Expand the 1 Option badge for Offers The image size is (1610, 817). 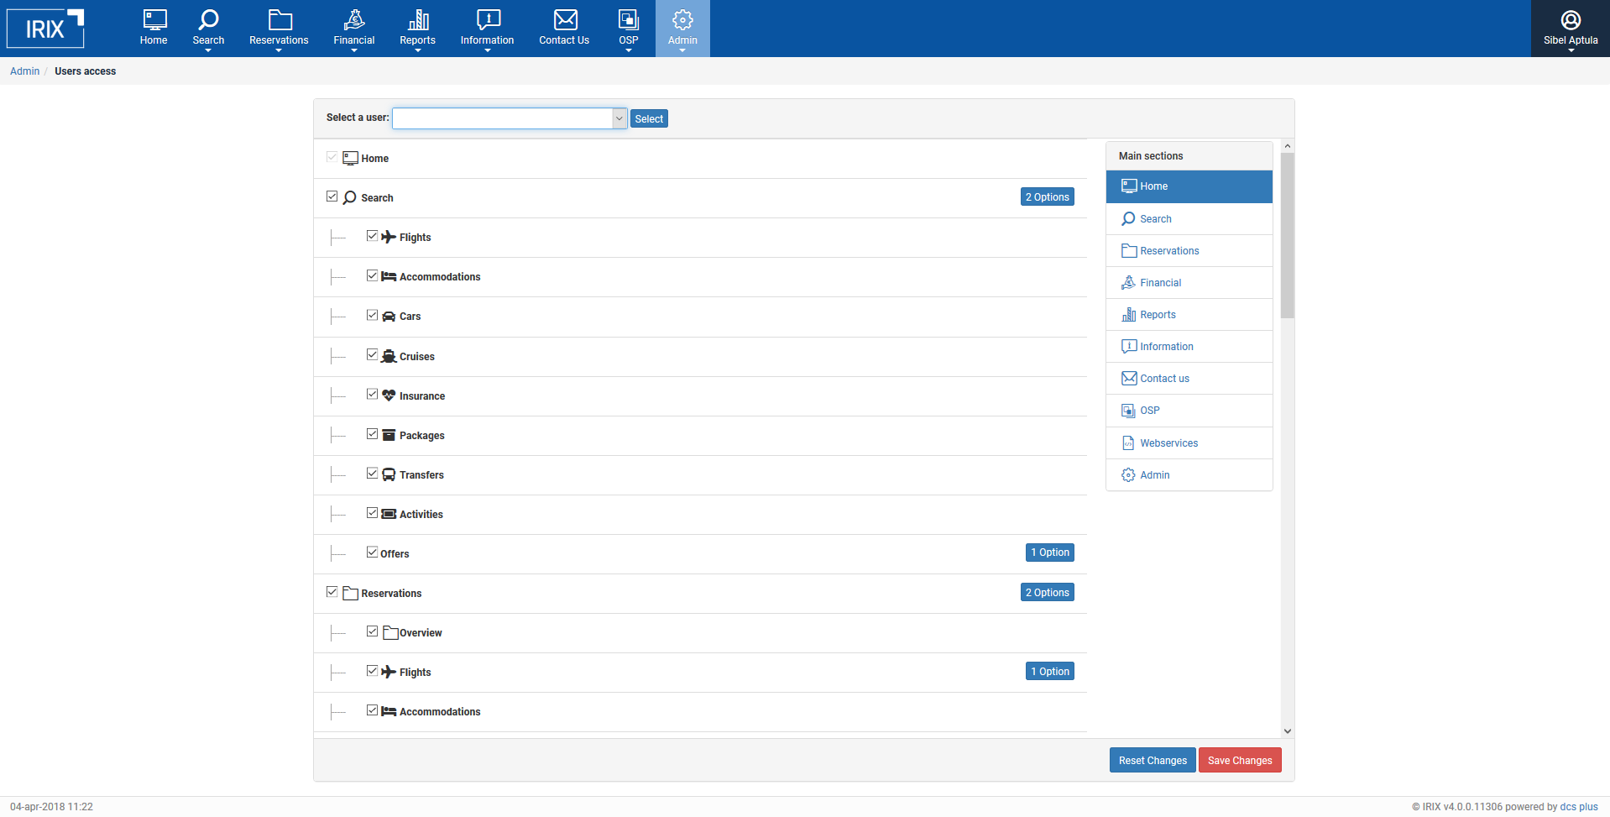pos(1049,553)
